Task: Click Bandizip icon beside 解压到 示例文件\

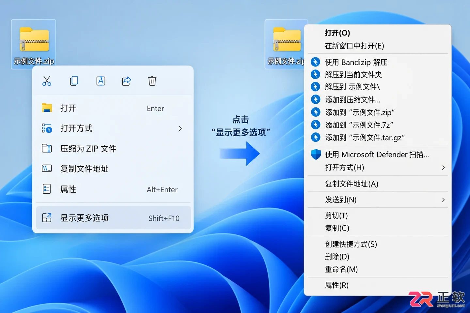Action: click(x=315, y=87)
